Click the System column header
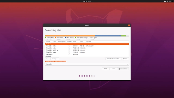Viewport: 174px width, 98px height. [x=89, y=42]
